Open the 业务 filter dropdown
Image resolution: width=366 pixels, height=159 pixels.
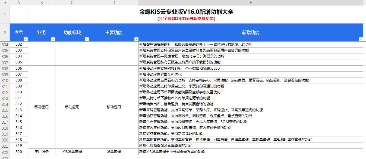(53, 39)
